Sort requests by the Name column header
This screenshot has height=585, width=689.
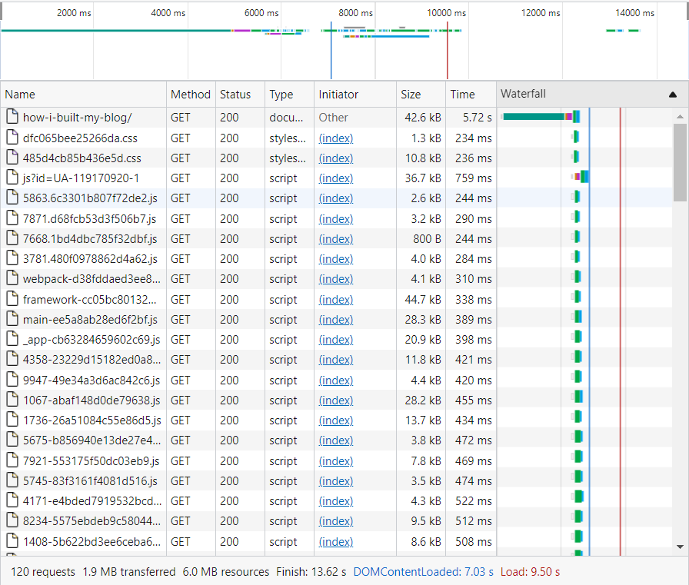click(x=84, y=94)
